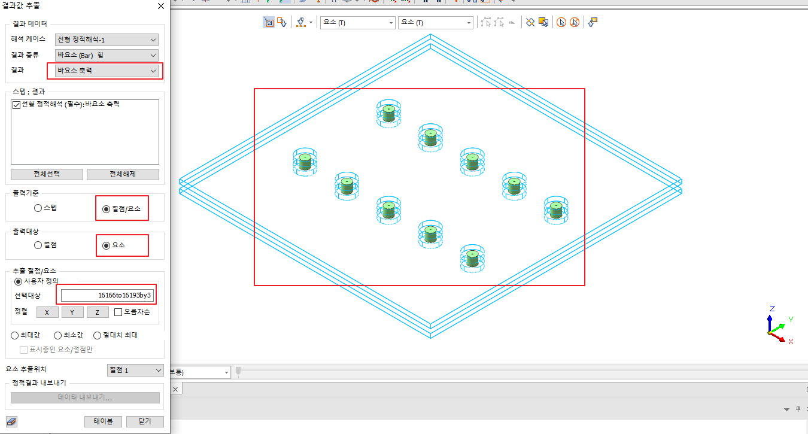Click the polyline selection method icon
Viewport: 808px width, 434px height.
[302, 22]
